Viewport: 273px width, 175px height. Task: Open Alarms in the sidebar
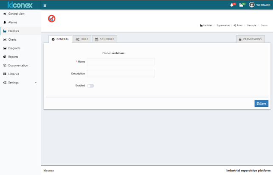(13, 22)
